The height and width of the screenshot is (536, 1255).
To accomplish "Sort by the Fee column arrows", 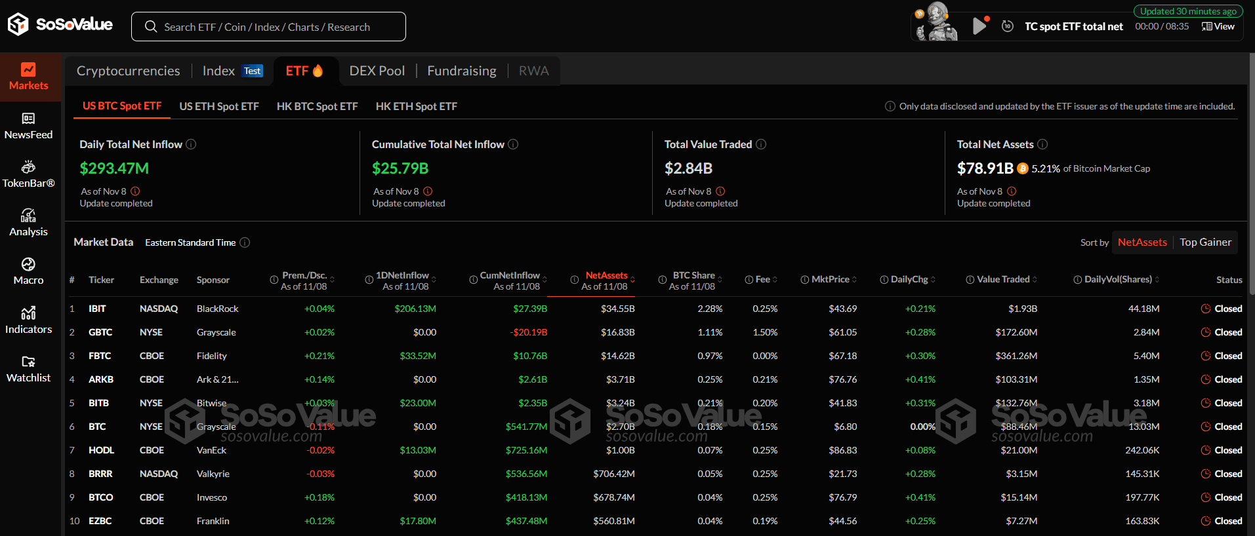I will 775,280.
